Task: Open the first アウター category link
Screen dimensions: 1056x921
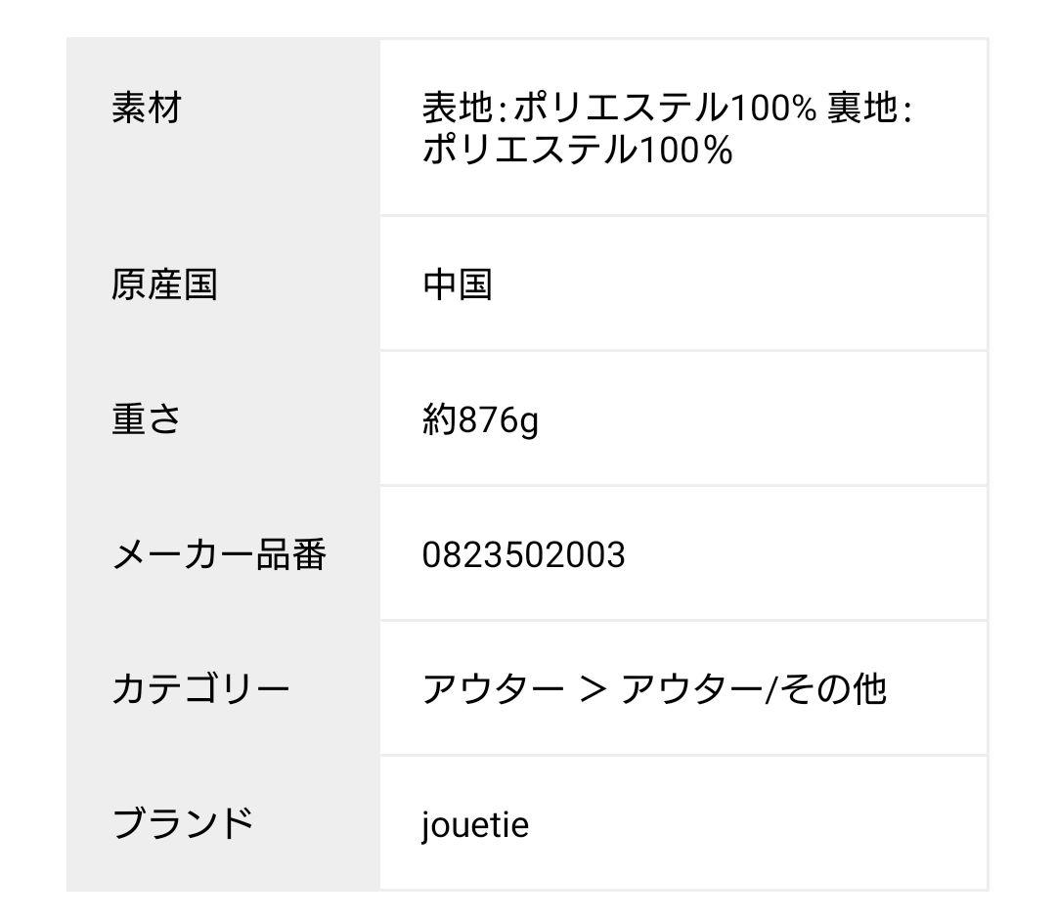Action: (x=493, y=689)
